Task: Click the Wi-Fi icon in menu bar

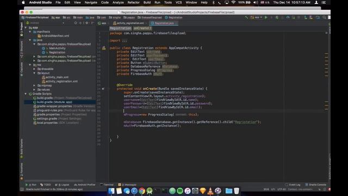Action: point(233,2)
